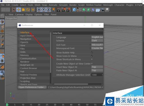Toggle the Z axis lock
This screenshot has height=106, width=144.
click(48, 10)
